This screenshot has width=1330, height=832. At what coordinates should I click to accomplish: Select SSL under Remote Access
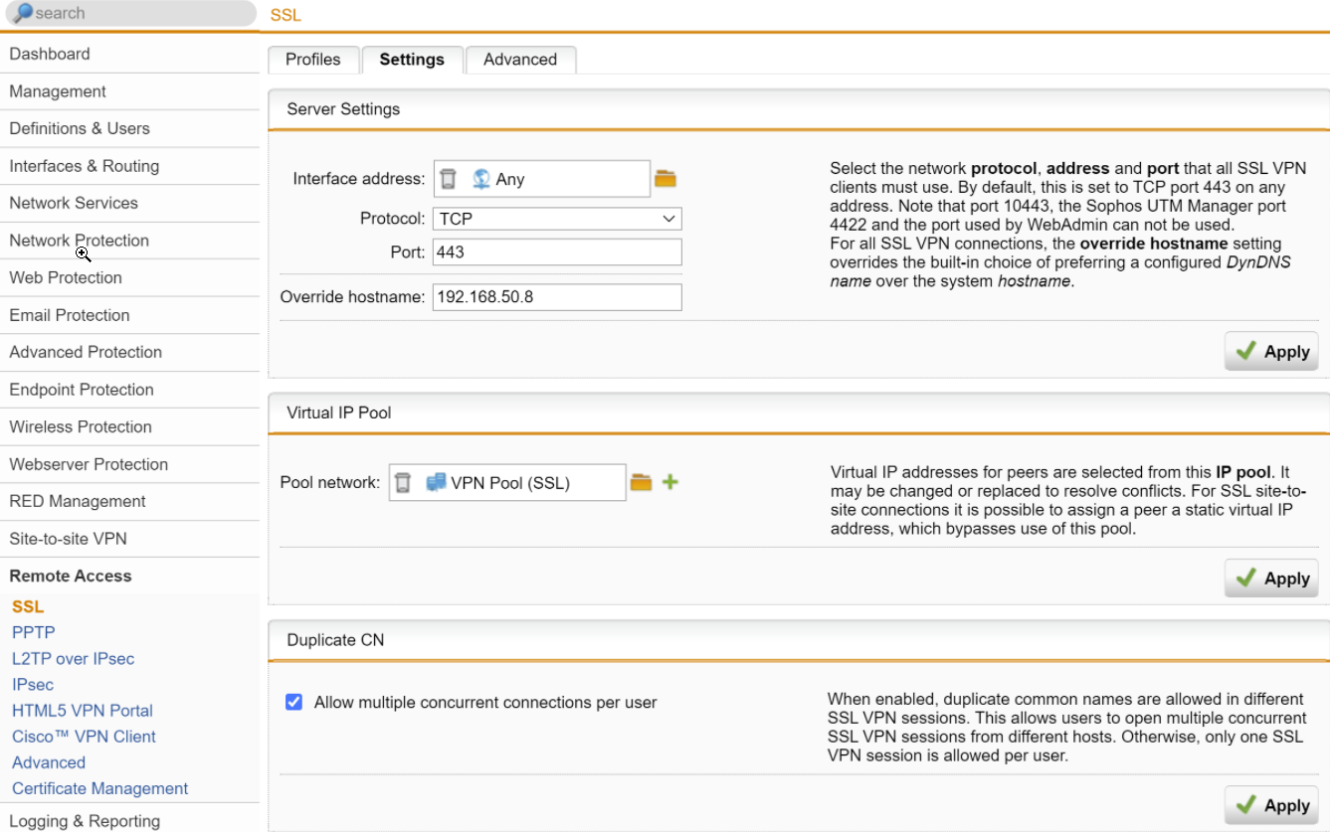click(28, 606)
